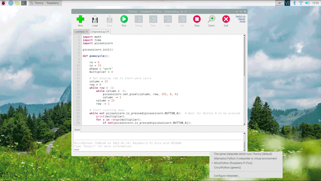The image size is (321, 181).
Task: Close the <untitled> tab with its X
Action: click(x=87, y=32)
